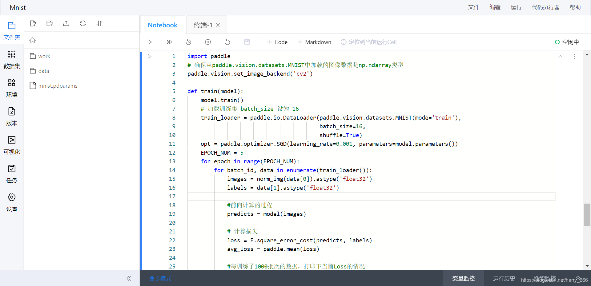591x286 pixels.
Task: Click the Mnist project title
Action: click(18, 8)
